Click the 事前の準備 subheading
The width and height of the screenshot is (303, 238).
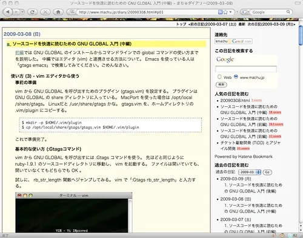click(25, 83)
